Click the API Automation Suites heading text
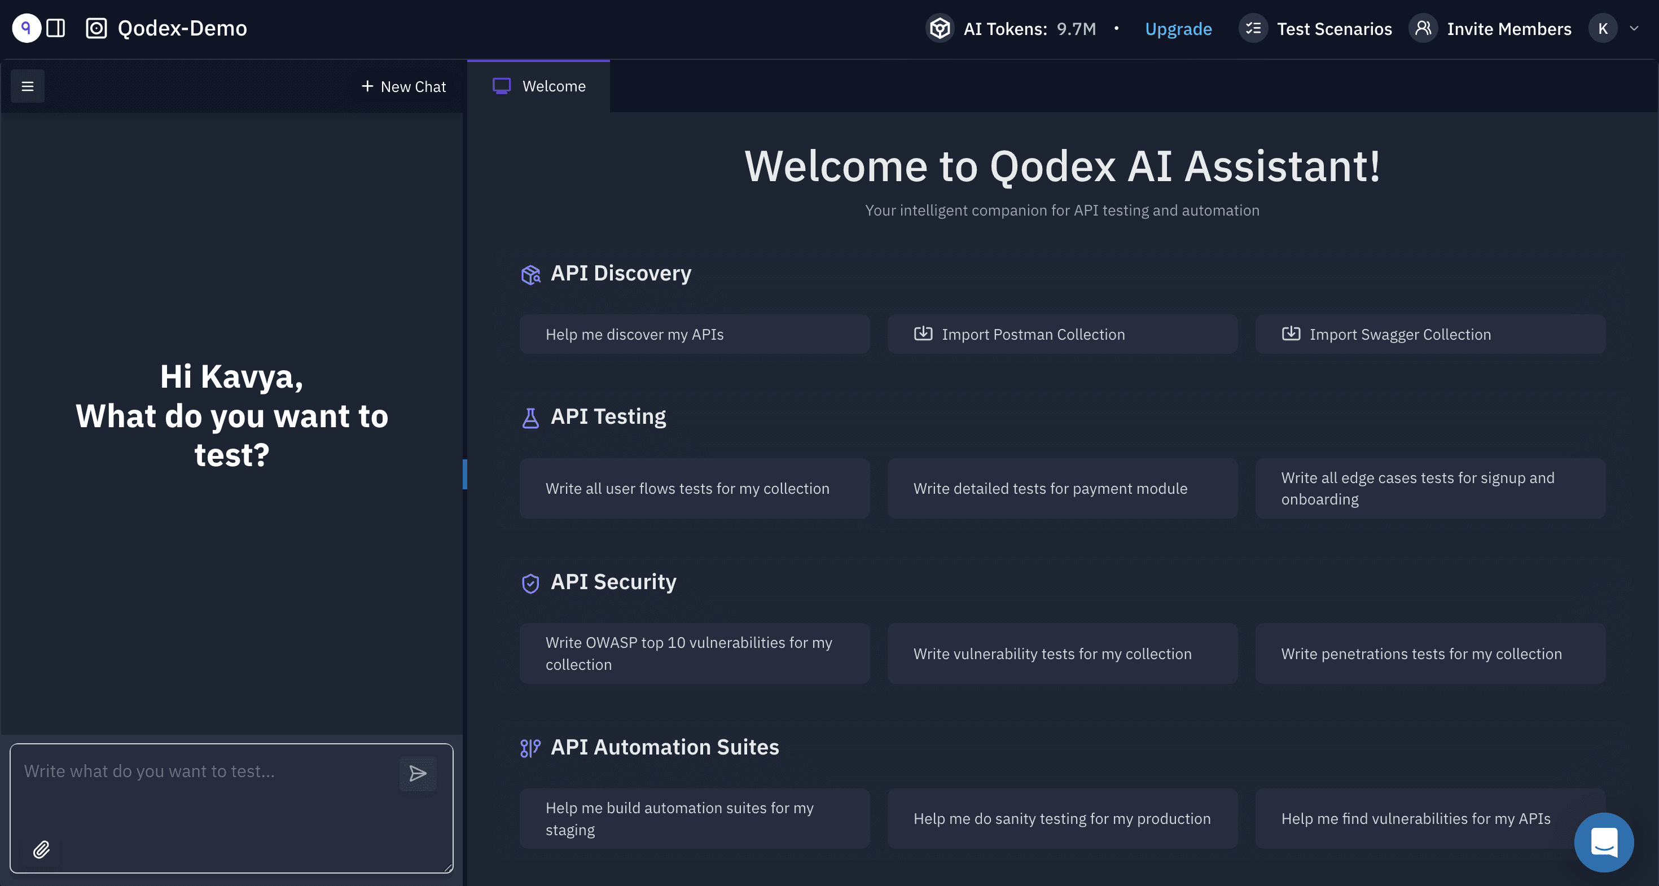 click(665, 747)
